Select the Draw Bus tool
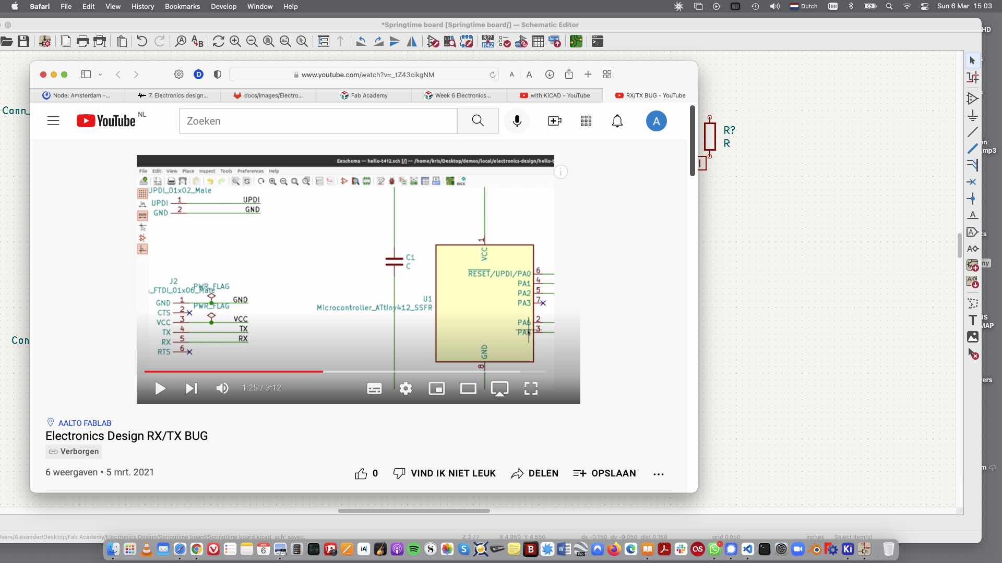Viewport: 1002px width, 563px height. point(972,149)
